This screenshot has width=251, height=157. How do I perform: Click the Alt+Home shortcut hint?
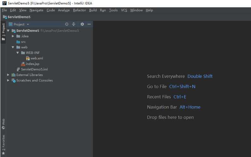(190, 107)
